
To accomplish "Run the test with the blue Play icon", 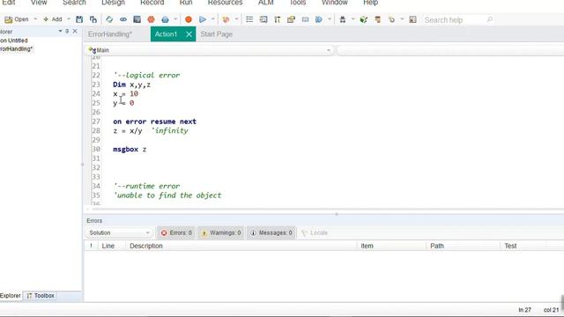I will click(x=203, y=19).
